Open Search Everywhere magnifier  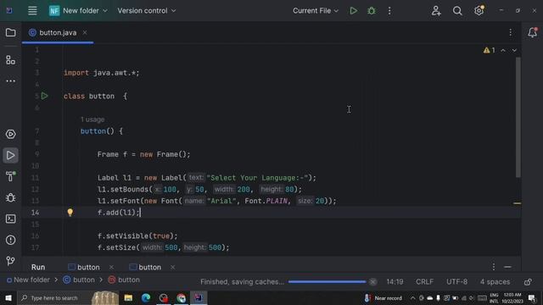(x=457, y=11)
